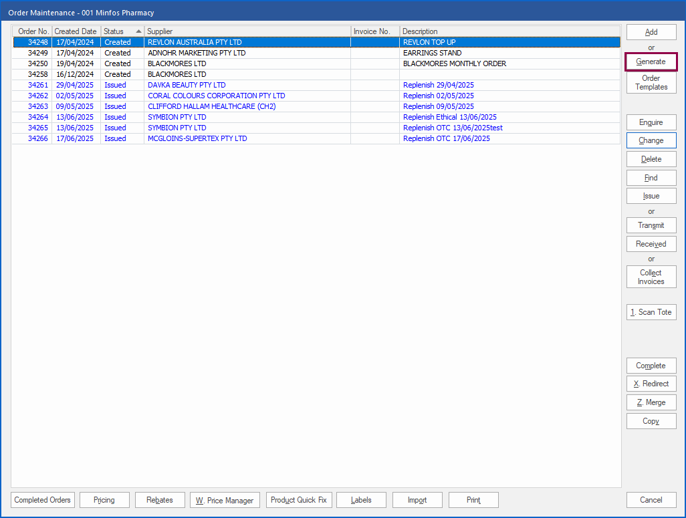686x518 pixels.
Task: Select order 34248 Revlon Australia row
Action: coord(316,42)
